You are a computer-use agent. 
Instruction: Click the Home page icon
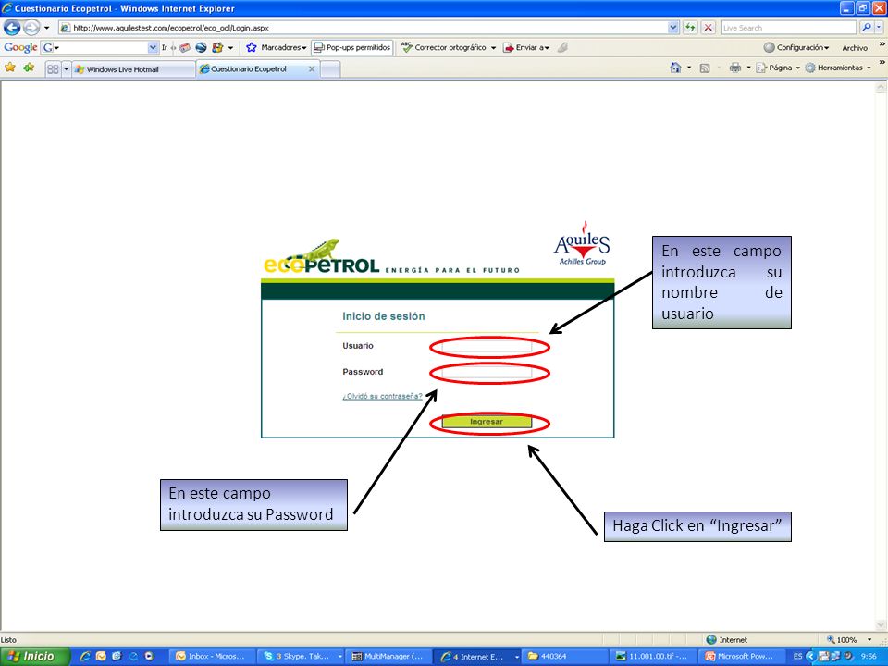675,68
